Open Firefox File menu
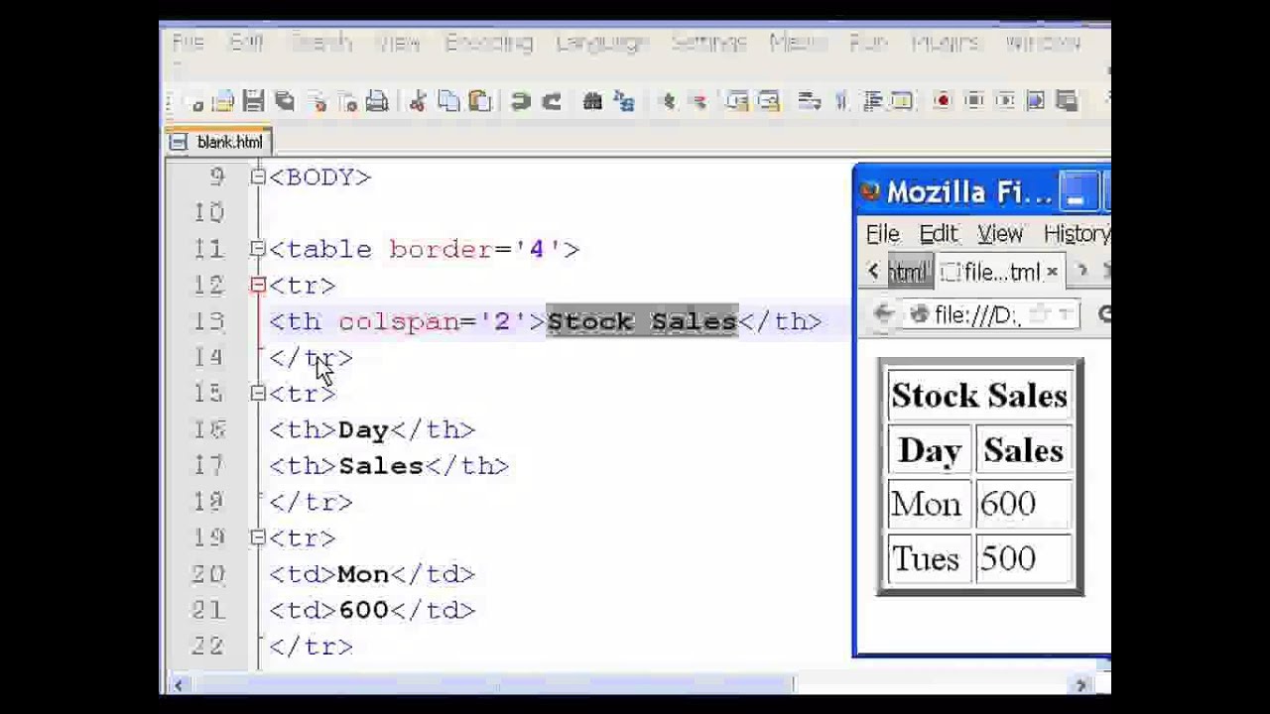 pos(882,234)
